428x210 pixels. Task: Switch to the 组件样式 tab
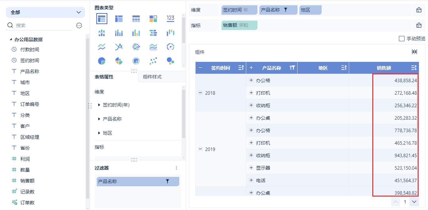pos(162,77)
